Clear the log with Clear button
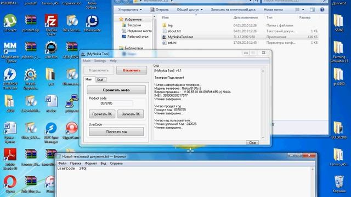This screenshot has width=351, height=197. click(252, 143)
